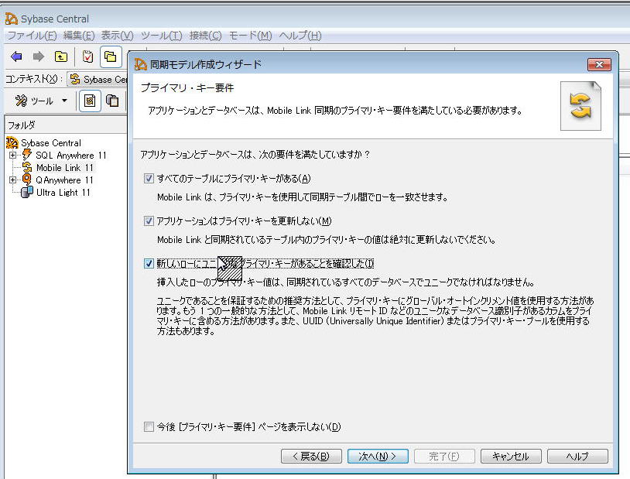The image size is (630, 479).
Task: Uncheck アプリケーションはプライマリ・キーを更新しない checkbox
Action: point(149,221)
